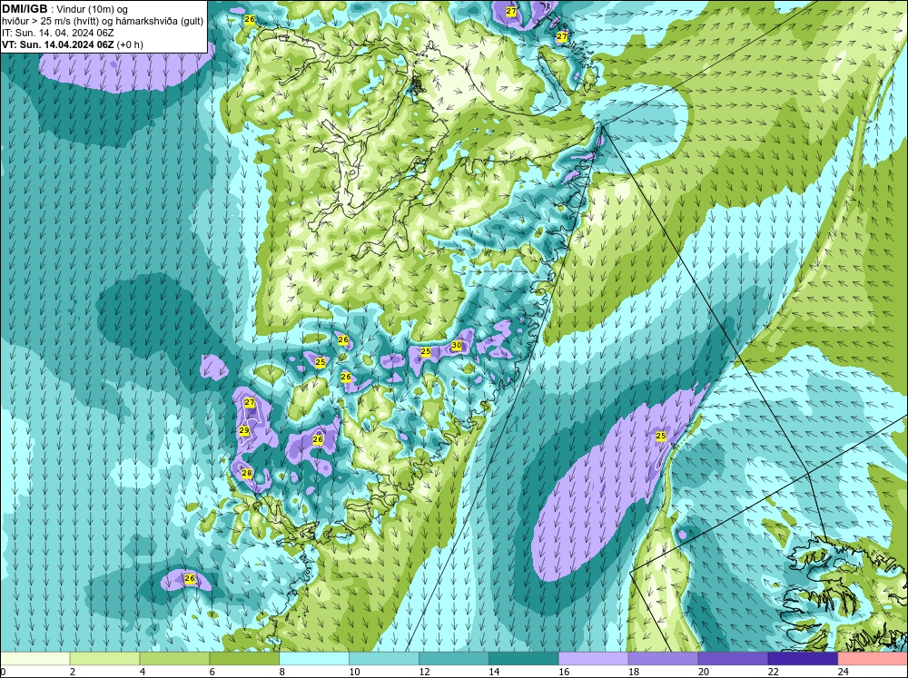Click the legend scale number 16

point(564,672)
